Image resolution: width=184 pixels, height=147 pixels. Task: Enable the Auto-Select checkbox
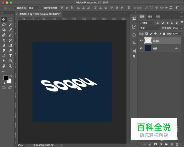click(15, 8)
